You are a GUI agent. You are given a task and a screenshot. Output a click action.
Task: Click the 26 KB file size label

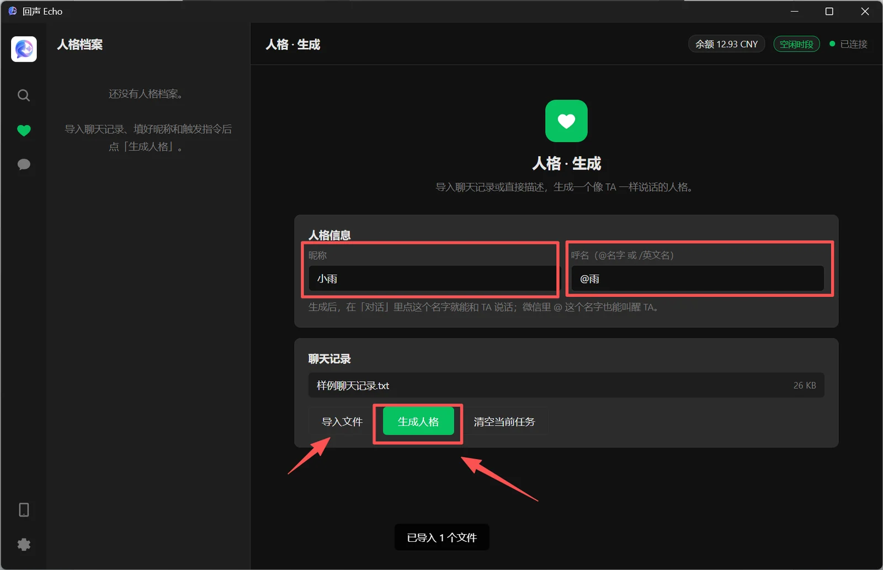(805, 385)
